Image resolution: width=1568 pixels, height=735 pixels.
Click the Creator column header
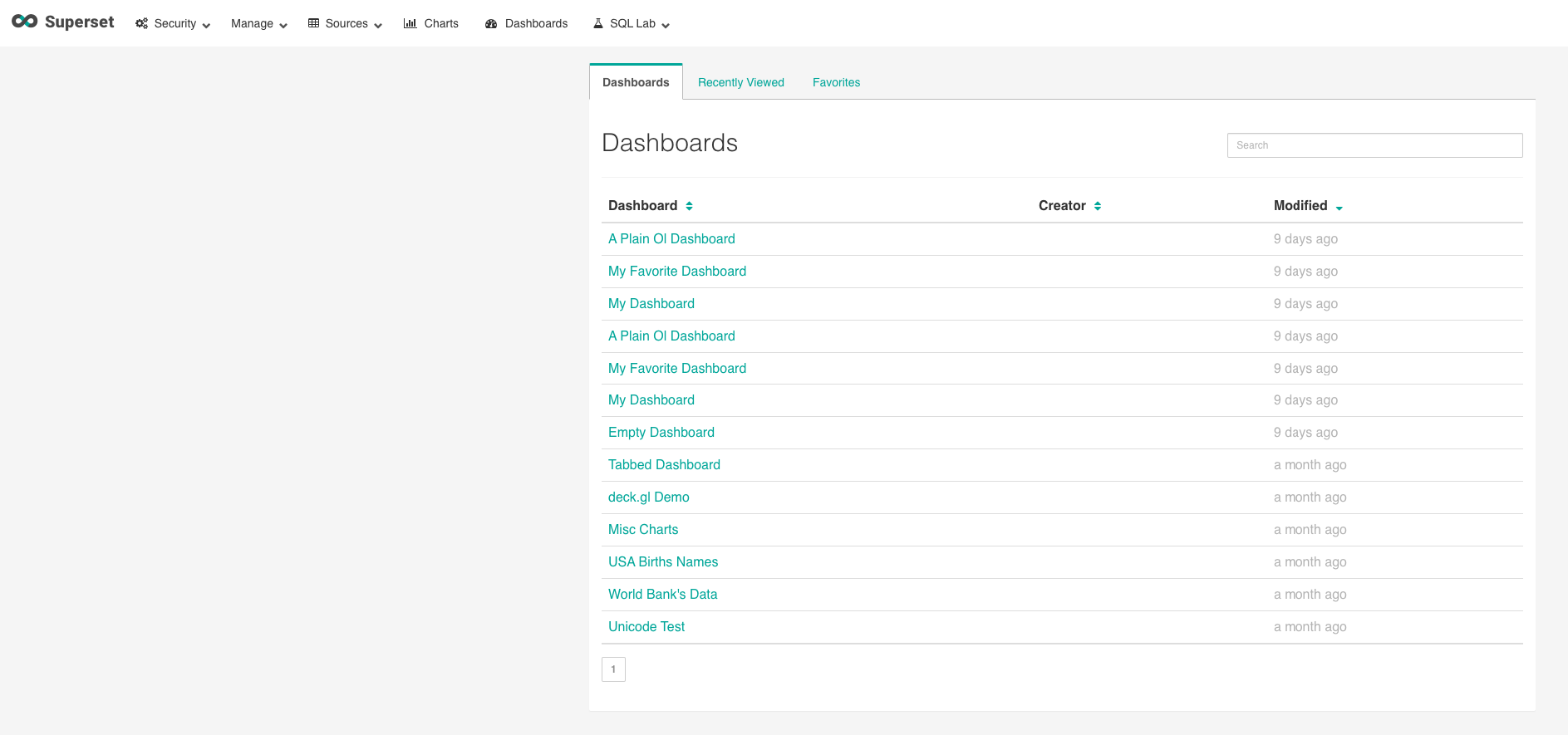click(1062, 206)
